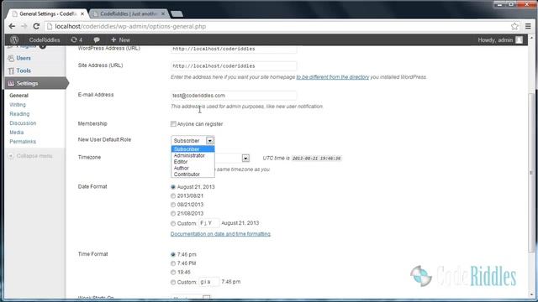Click the Site Address URL field
The image size is (538, 302).
pos(234,65)
